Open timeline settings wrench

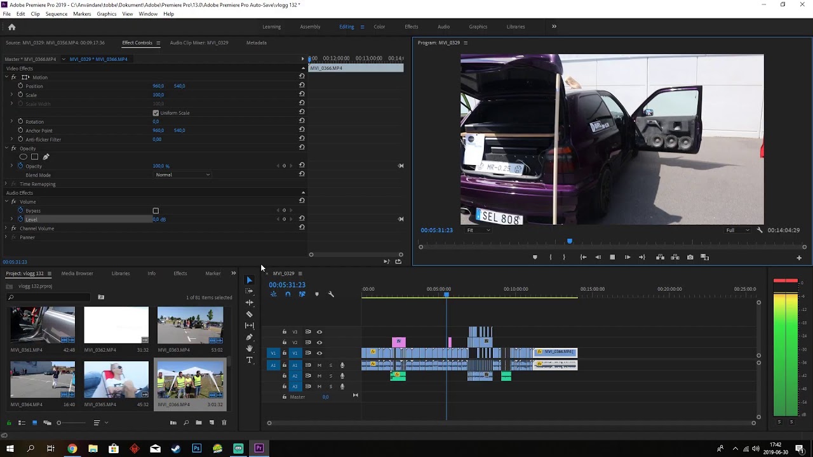(331, 294)
